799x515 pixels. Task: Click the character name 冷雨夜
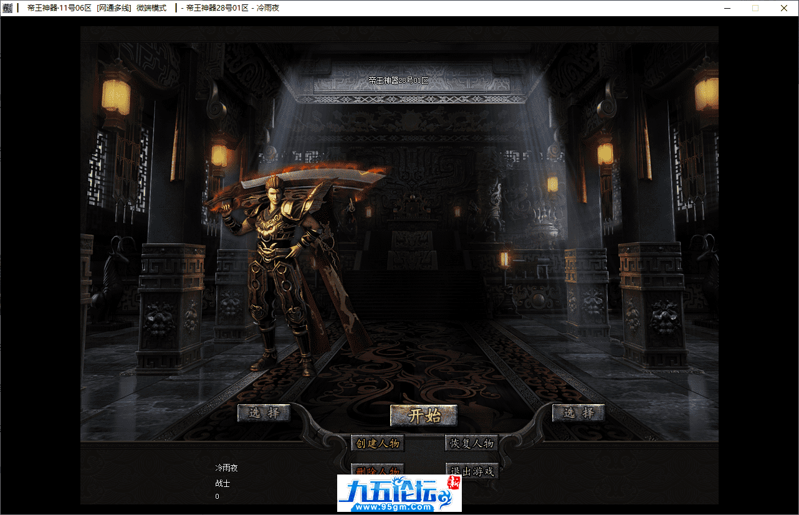point(227,468)
